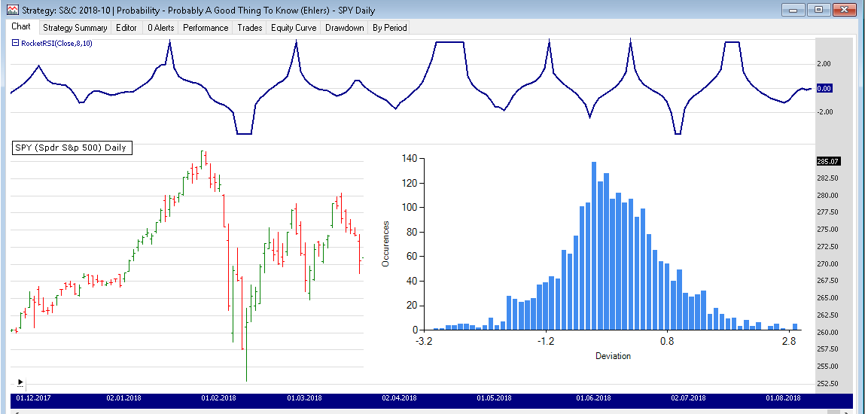
Task: Minimize the strategy window
Action: click(x=793, y=10)
